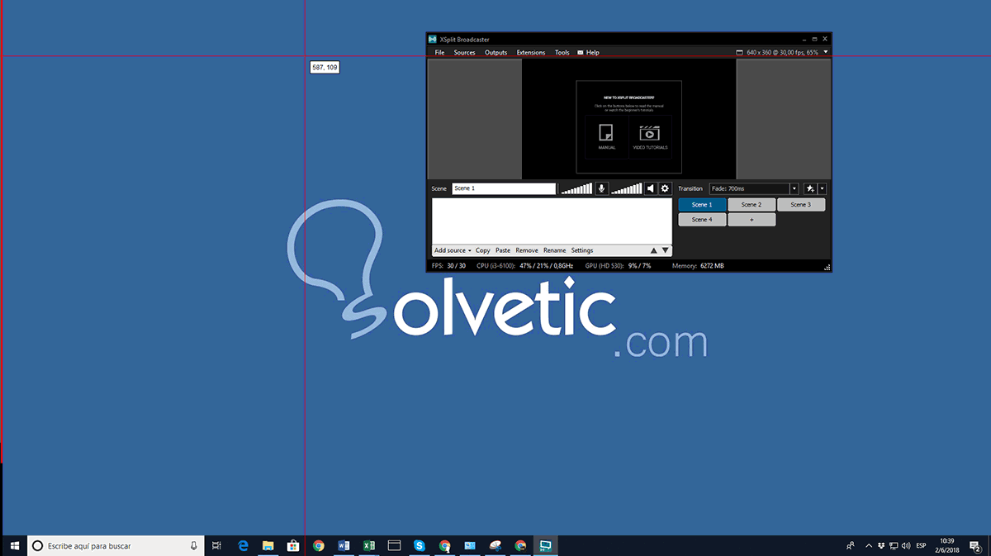The height and width of the screenshot is (556, 991).
Task: Click the ESP language indicator
Action: click(921, 545)
